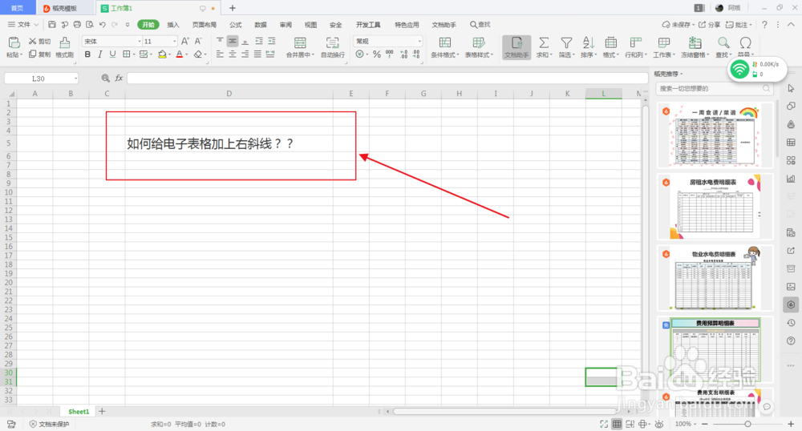Open a new document tab with plus

(x=233, y=8)
